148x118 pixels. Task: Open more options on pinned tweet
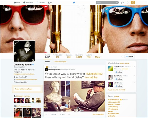[x=69, y=114]
